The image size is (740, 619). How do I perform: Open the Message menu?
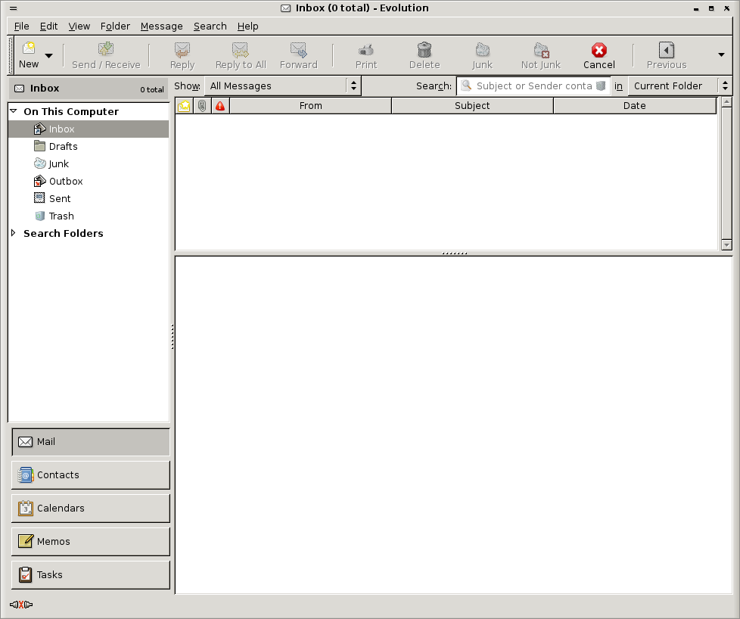[161, 26]
